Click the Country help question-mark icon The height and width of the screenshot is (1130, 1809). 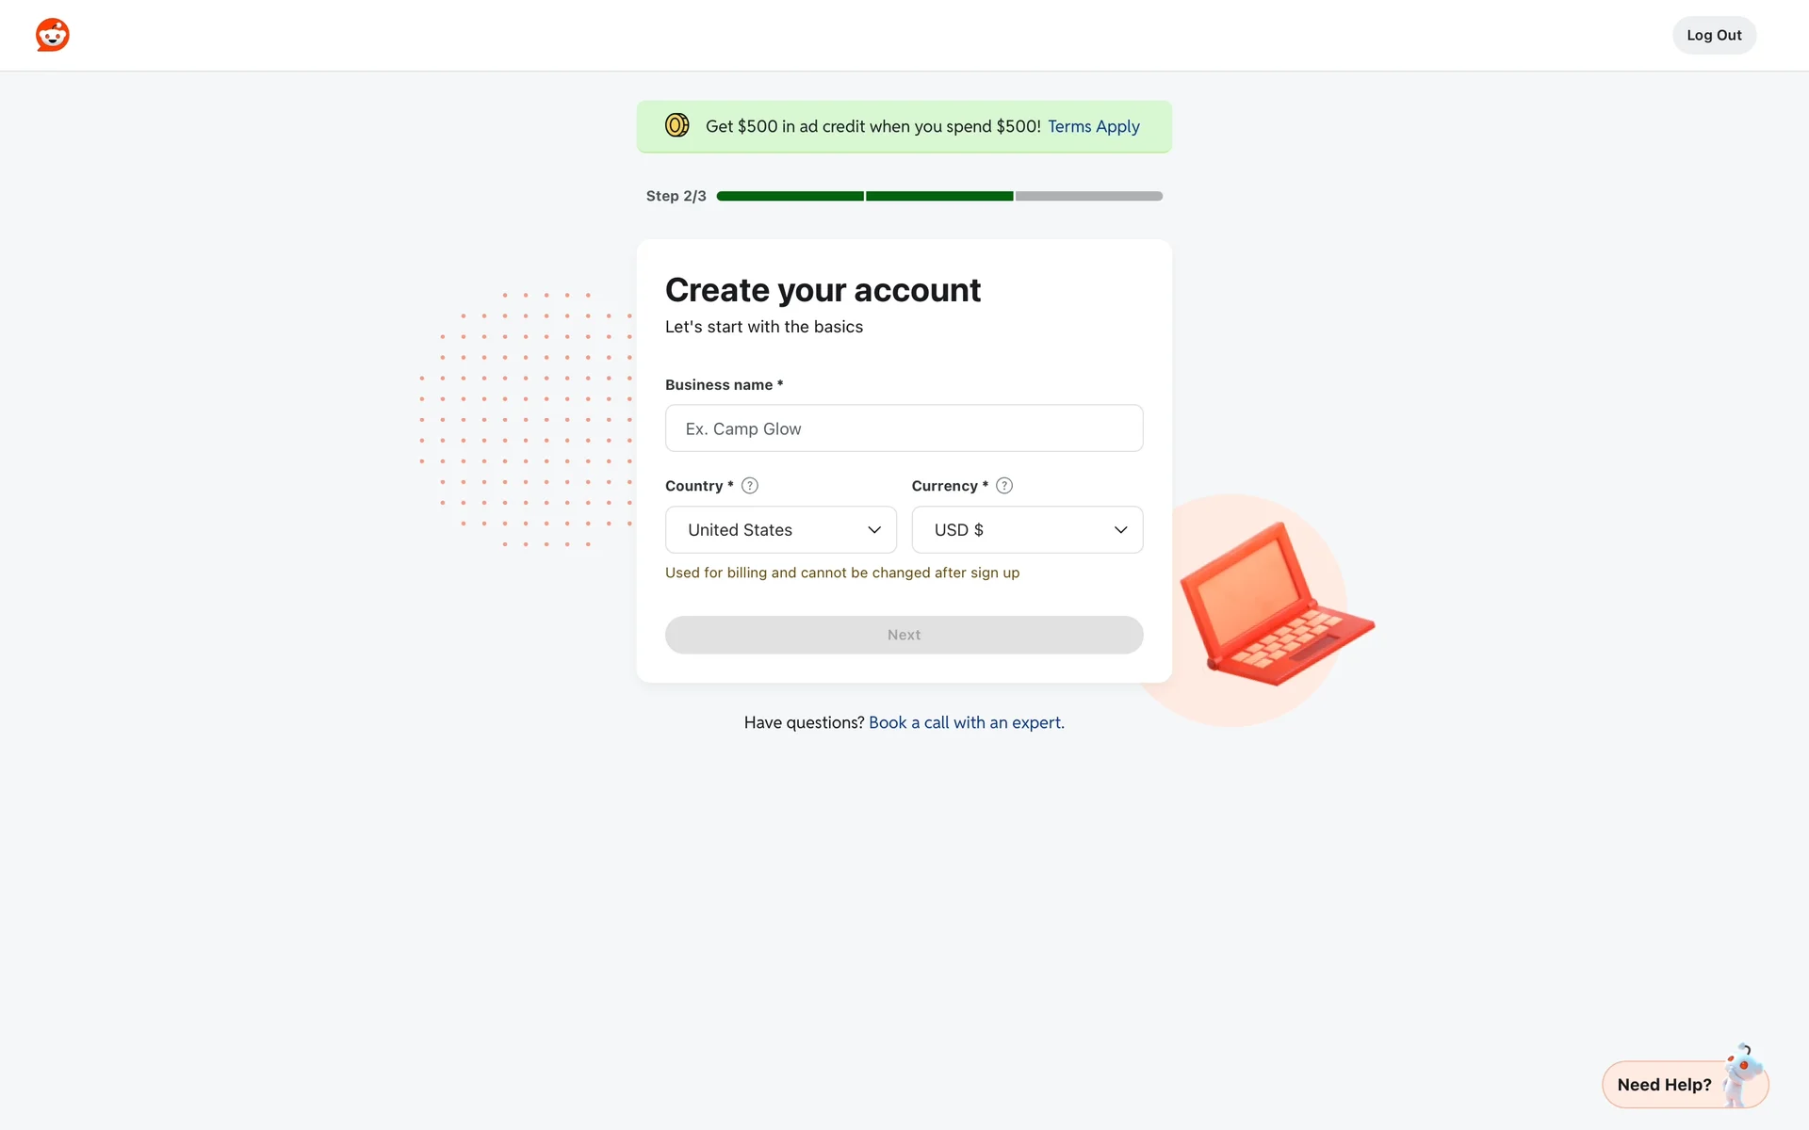[x=750, y=486]
